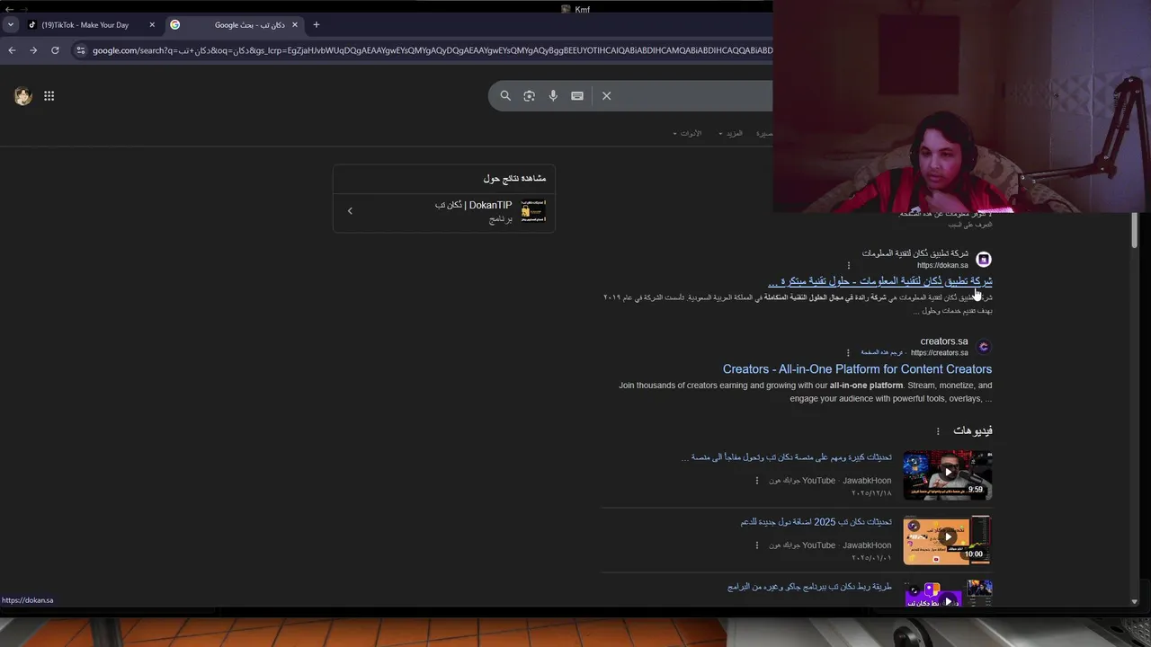Screen dimensions: 1151x647
Task: Switch to the TikTok - Make Your Day tab
Action: click(x=90, y=25)
